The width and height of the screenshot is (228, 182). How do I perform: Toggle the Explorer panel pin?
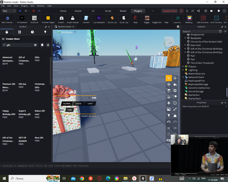point(222,27)
